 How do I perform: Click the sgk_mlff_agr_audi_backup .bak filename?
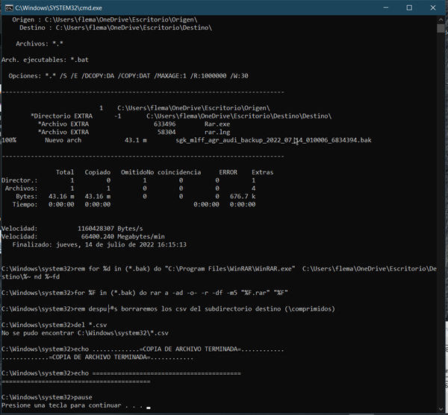coord(273,140)
